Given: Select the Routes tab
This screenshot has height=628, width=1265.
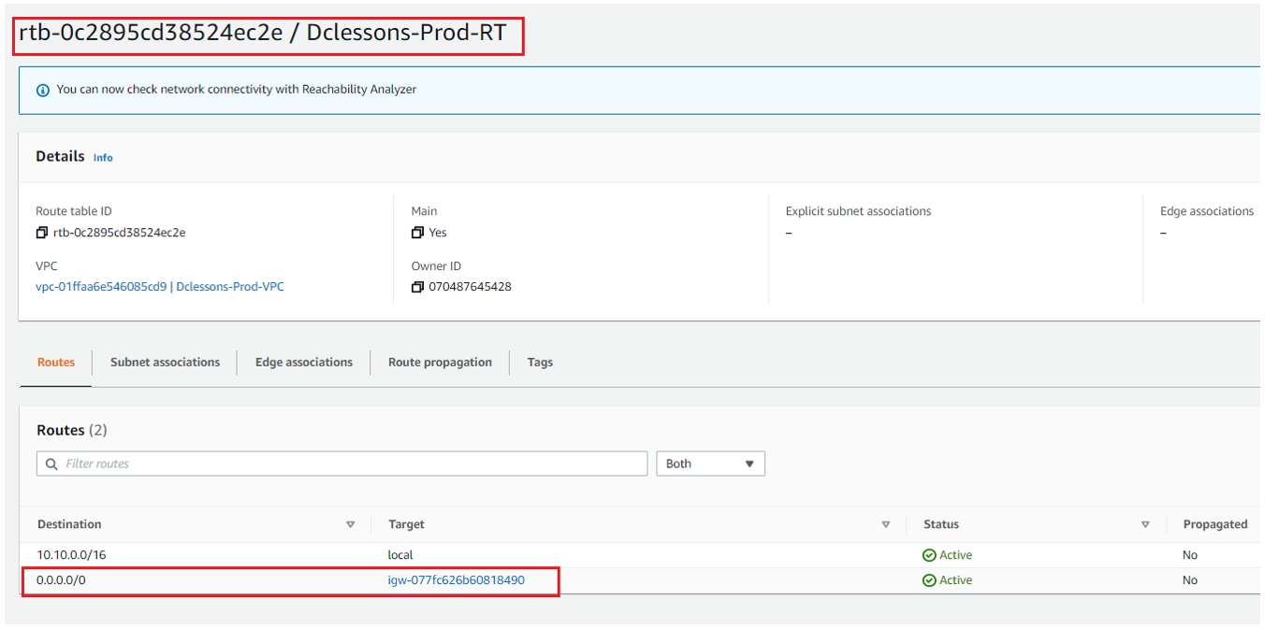Looking at the screenshot, I should point(56,363).
